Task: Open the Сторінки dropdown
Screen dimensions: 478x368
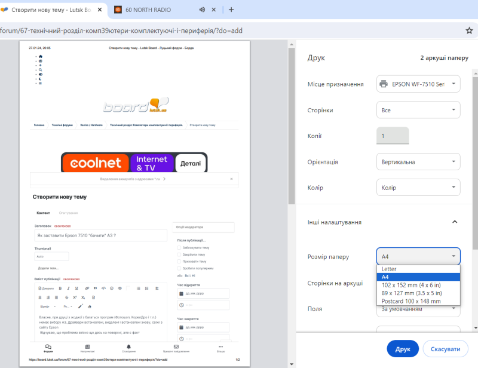Action: coord(418,111)
